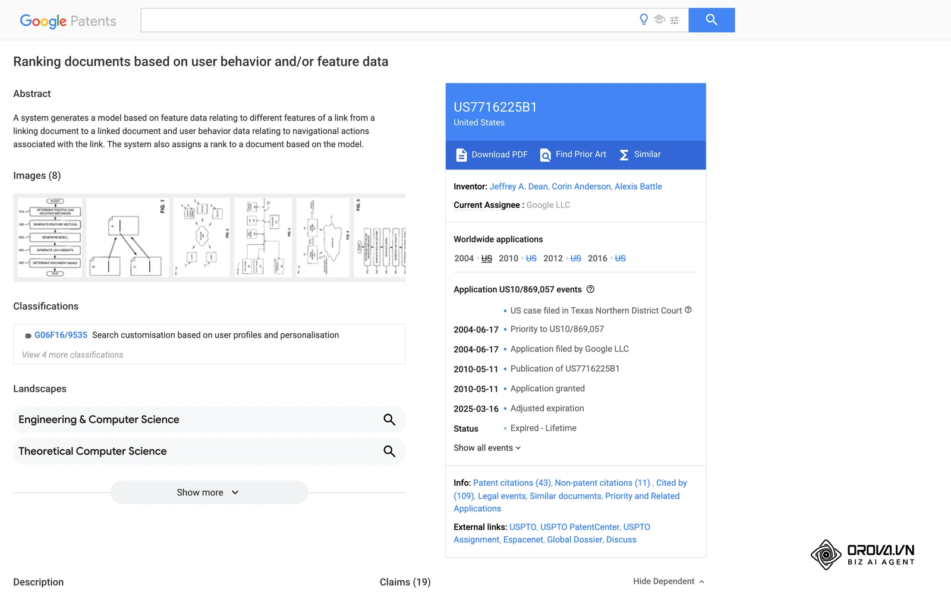Click the Similar sigma icon

623,155
